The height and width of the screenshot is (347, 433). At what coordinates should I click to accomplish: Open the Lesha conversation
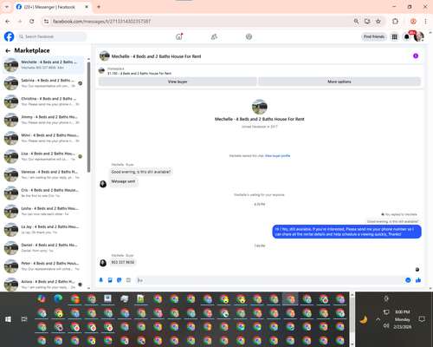pyautogui.click(x=43, y=211)
